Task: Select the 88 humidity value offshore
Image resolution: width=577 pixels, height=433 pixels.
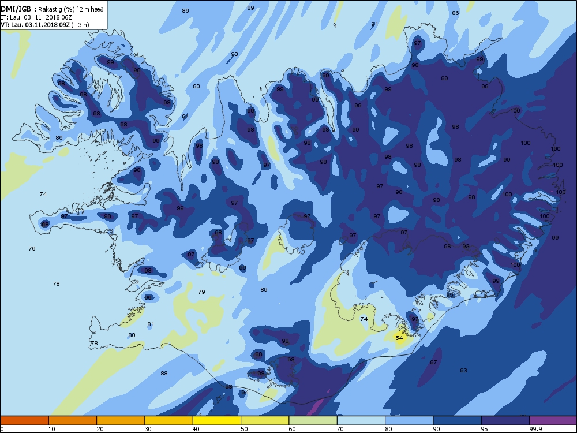Action: click(164, 373)
